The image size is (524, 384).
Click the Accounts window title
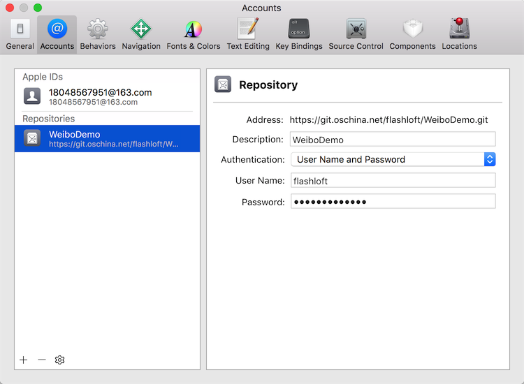(x=261, y=8)
